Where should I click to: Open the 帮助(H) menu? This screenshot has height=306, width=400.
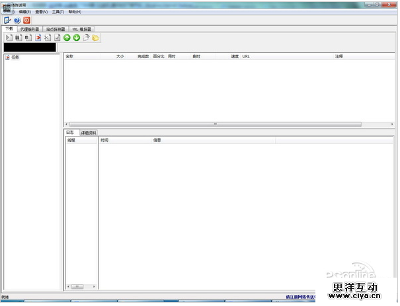tap(75, 12)
